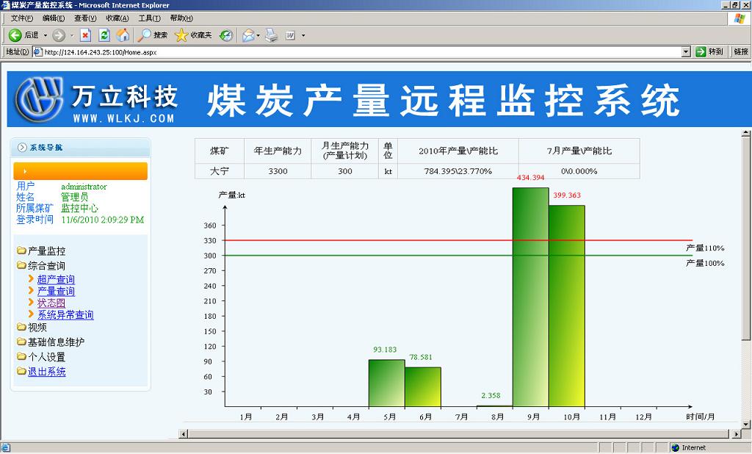Open the Mail icon in the toolbar
The image size is (752, 454).
tap(248, 35)
